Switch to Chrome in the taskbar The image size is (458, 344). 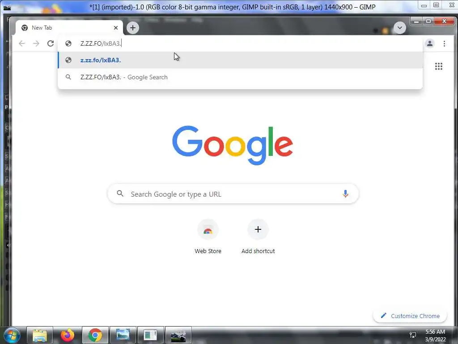[95, 335]
